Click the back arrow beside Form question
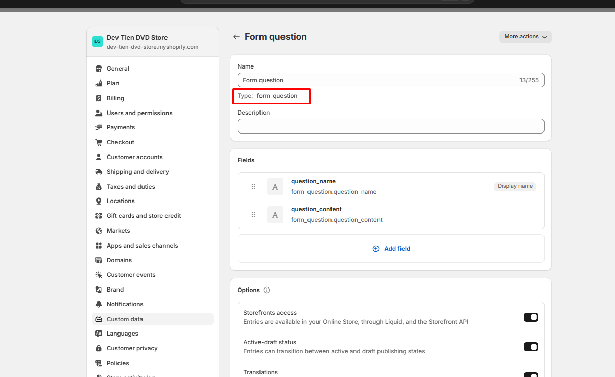 tap(236, 37)
